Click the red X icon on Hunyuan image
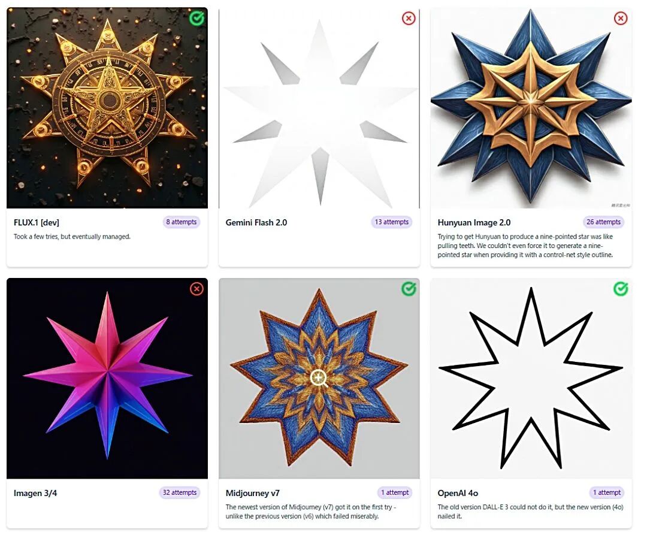 click(621, 18)
